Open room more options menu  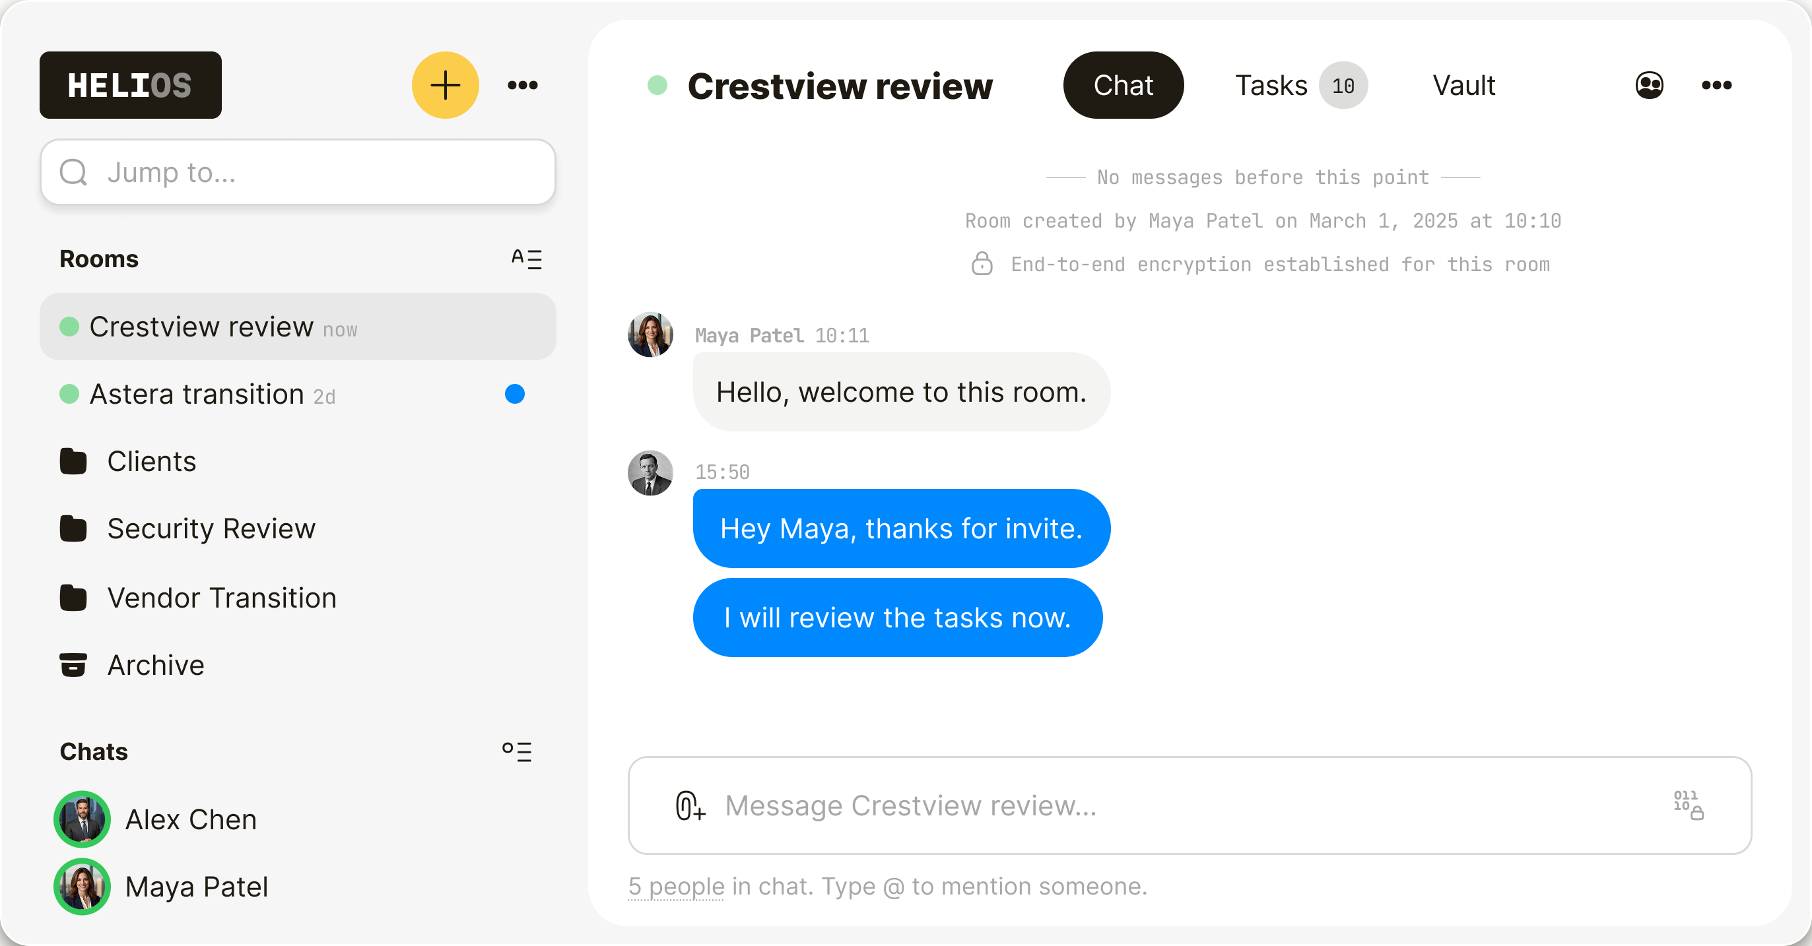[x=1716, y=85]
